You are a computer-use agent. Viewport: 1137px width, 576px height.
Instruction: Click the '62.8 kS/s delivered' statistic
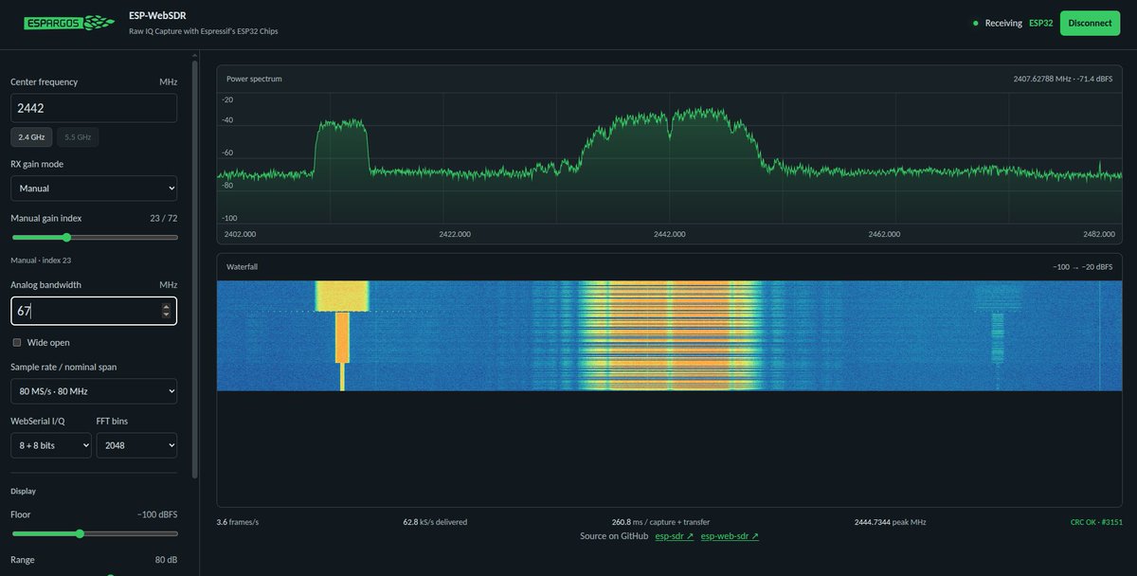(x=435, y=522)
